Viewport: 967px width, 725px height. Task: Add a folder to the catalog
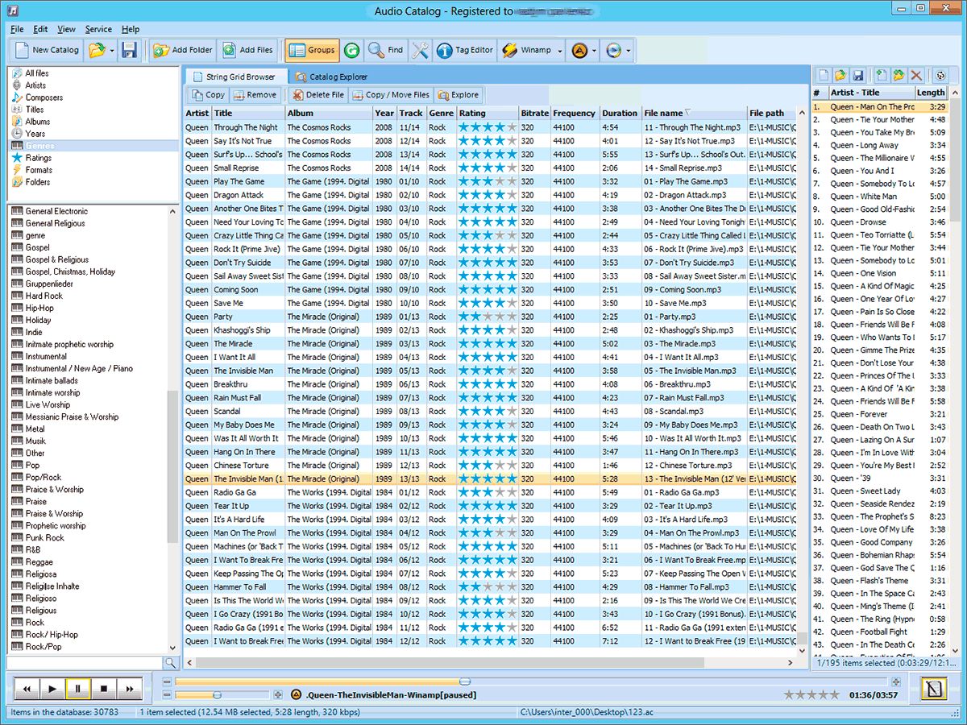[182, 50]
